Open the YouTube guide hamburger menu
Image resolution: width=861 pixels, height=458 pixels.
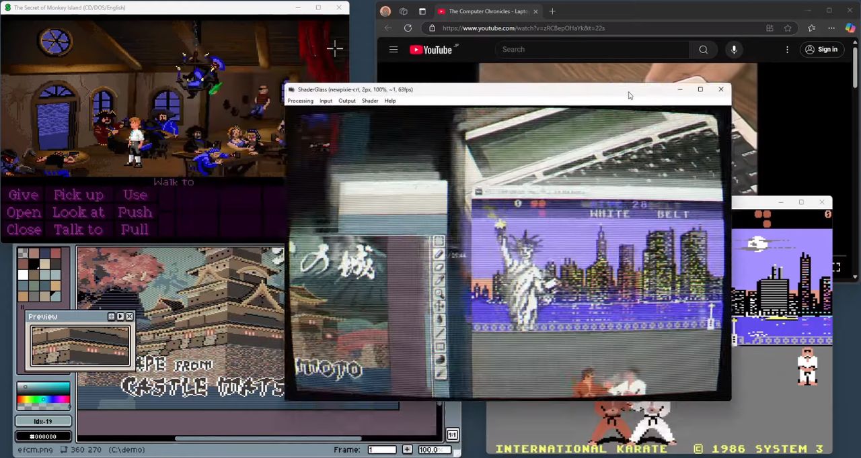click(394, 50)
